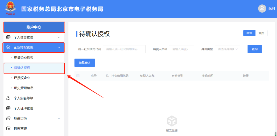Click the 管理 column header
The height and width of the screenshot is (136, 277).
click(x=246, y=76)
